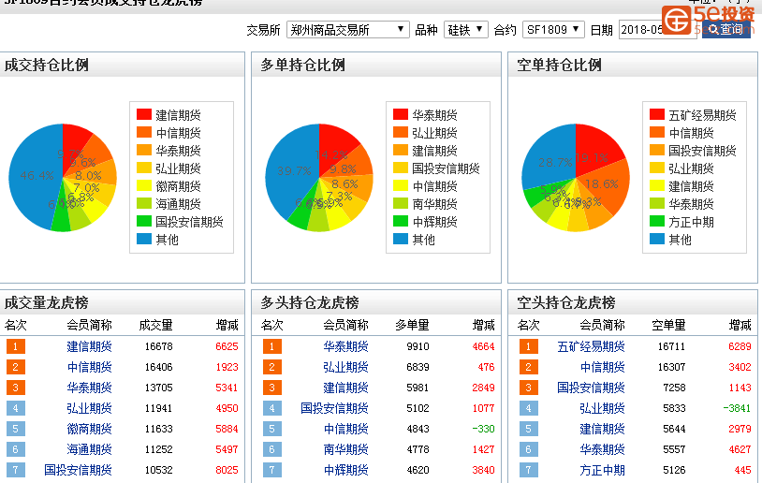The image size is (762, 483).
Task: Open 国投安信期货 link in 空头持仓龙虎榜
Action: (x=591, y=388)
